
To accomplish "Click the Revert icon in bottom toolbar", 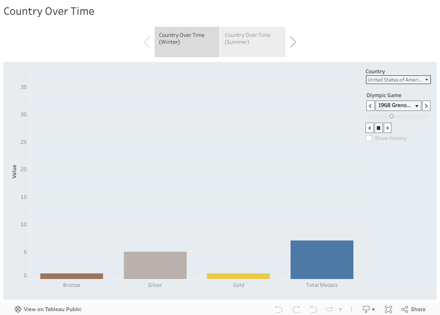I will point(314,309).
